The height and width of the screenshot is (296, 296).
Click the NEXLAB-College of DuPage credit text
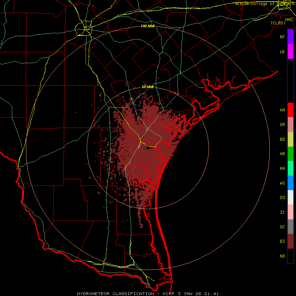click(264, 4)
